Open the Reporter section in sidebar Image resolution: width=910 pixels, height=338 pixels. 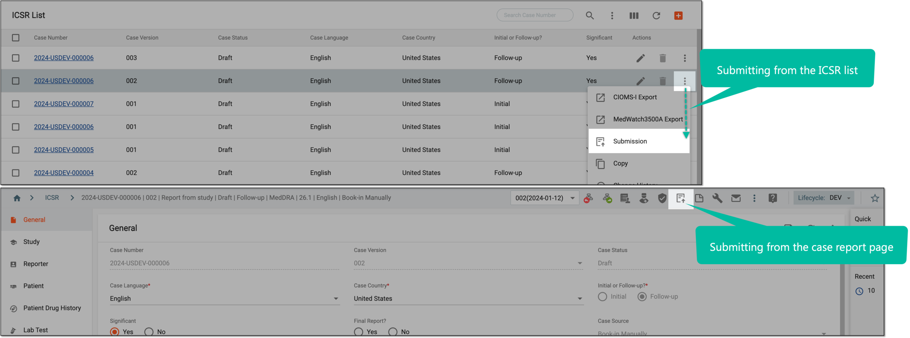[x=46, y=264]
